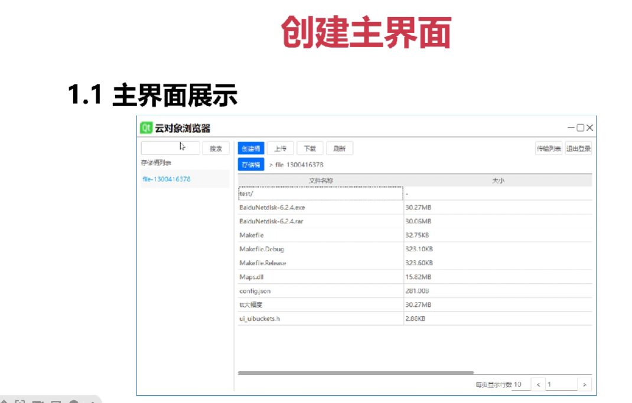Viewport: 632px width, 403px height.
Task: Go to the next page with >
Action: click(584, 385)
